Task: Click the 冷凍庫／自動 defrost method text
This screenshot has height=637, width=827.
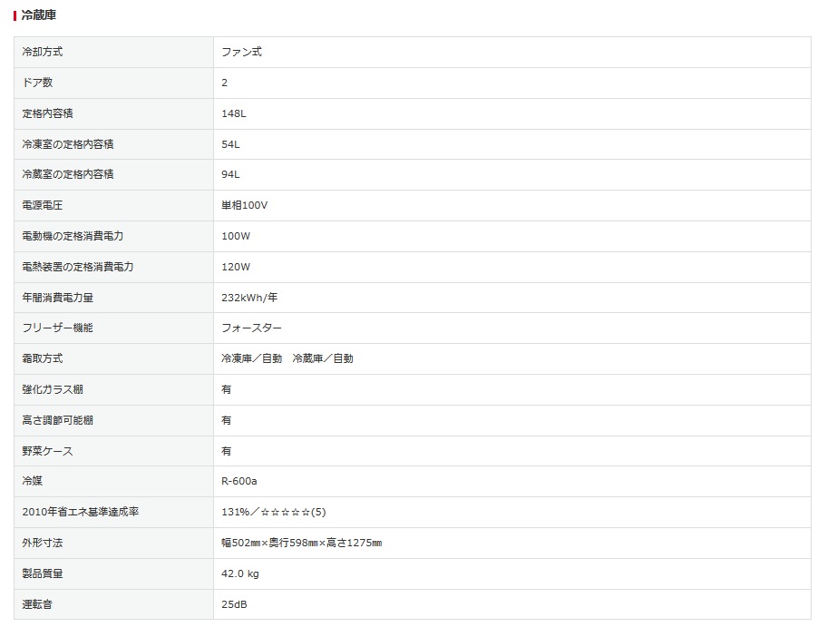Action: click(251, 359)
